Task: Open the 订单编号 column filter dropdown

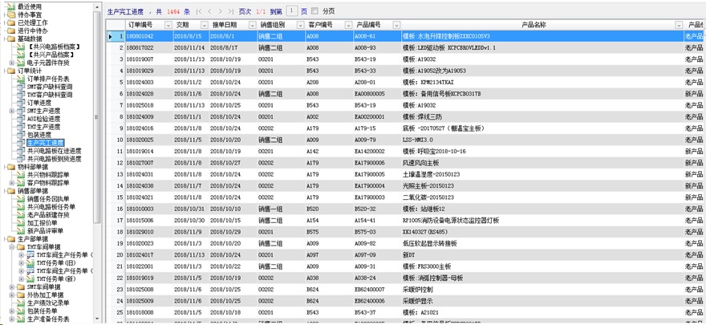Action: (169, 25)
